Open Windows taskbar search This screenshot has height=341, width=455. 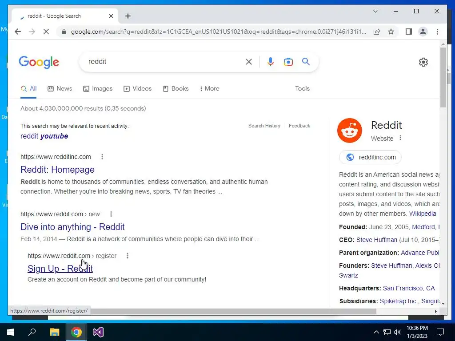[32, 332]
